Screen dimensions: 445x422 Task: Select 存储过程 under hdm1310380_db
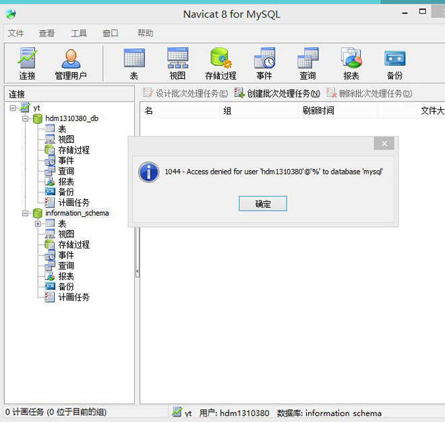click(x=73, y=150)
